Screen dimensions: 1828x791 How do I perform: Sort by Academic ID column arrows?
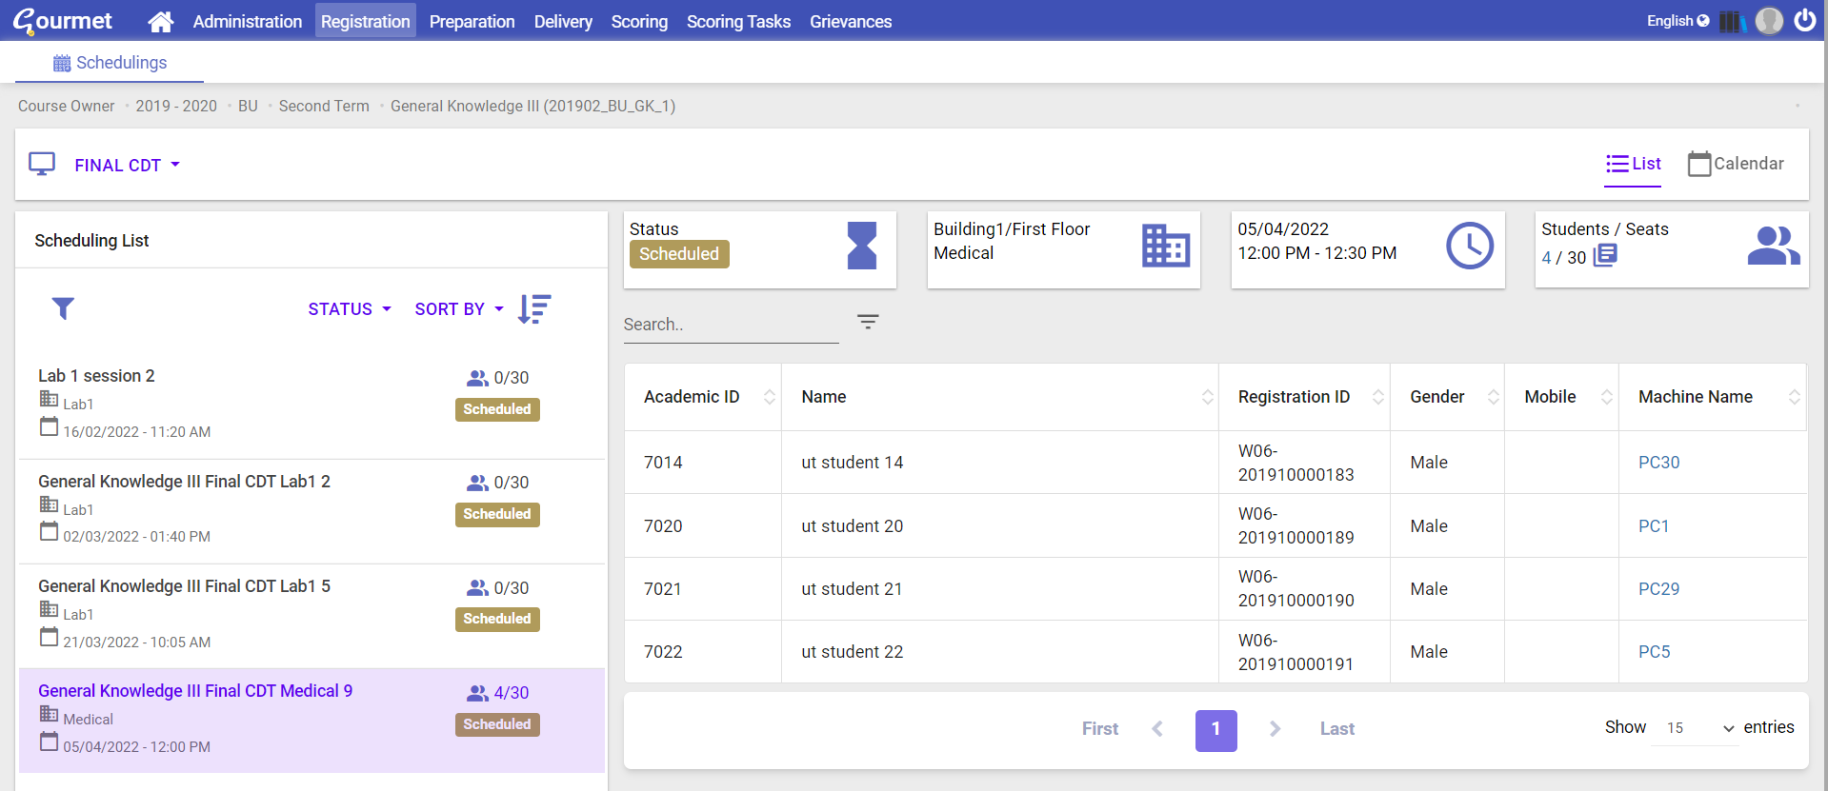(x=770, y=397)
